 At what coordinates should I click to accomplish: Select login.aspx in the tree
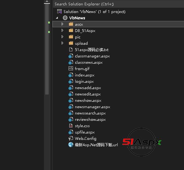(x=84, y=81)
